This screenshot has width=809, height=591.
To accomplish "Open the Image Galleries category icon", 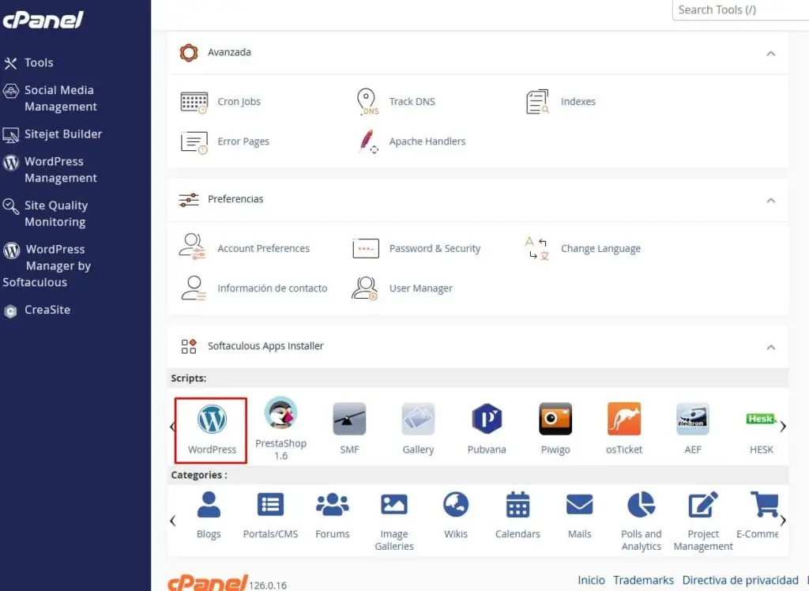I will (x=394, y=505).
